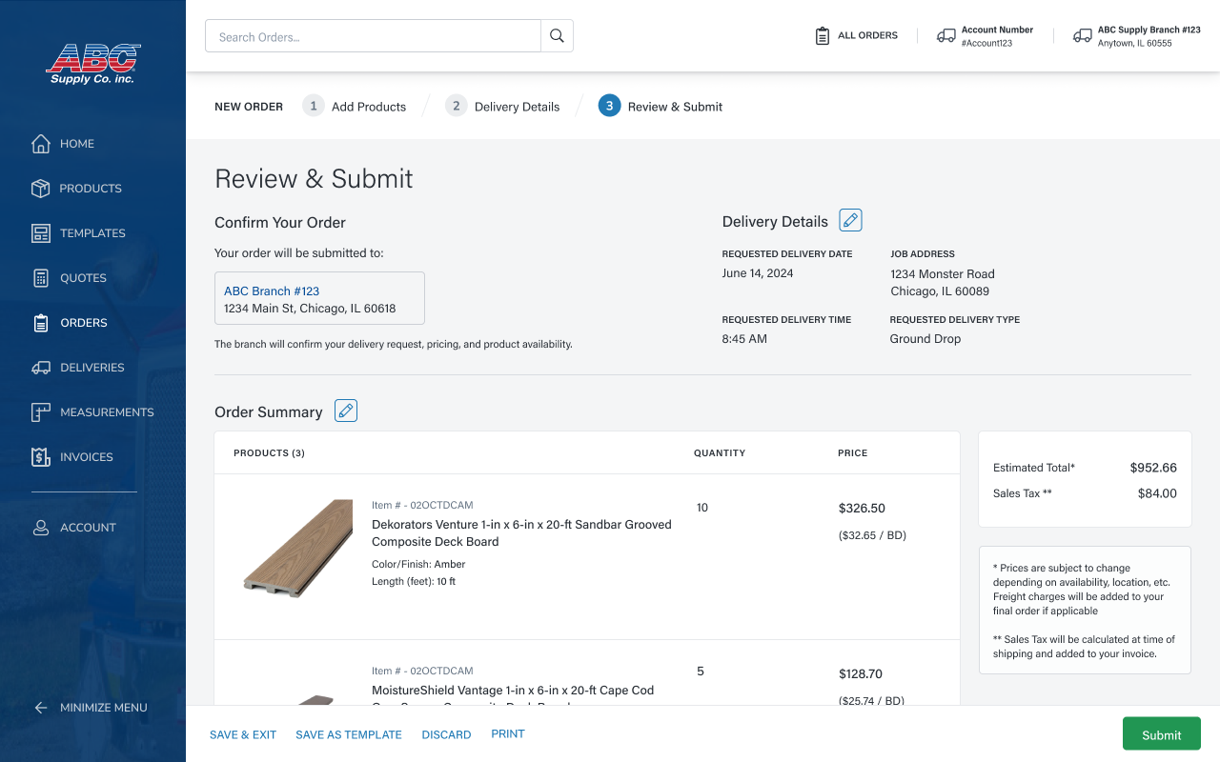The width and height of the screenshot is (1220, 762).
Task: Click the Dekorators deck board thumbnail
Action: (297, 549)
